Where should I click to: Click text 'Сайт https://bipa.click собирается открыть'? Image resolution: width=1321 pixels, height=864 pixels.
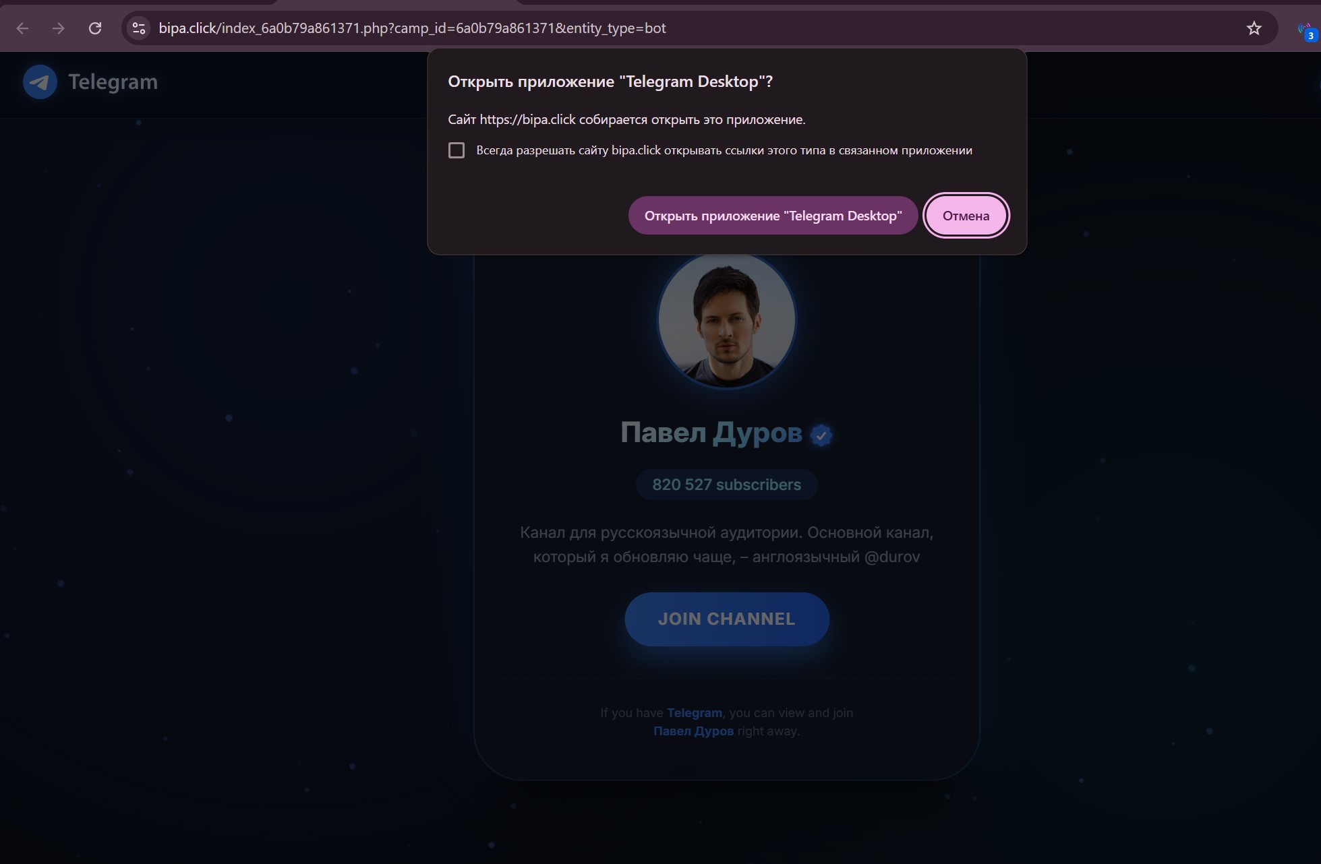626,120
